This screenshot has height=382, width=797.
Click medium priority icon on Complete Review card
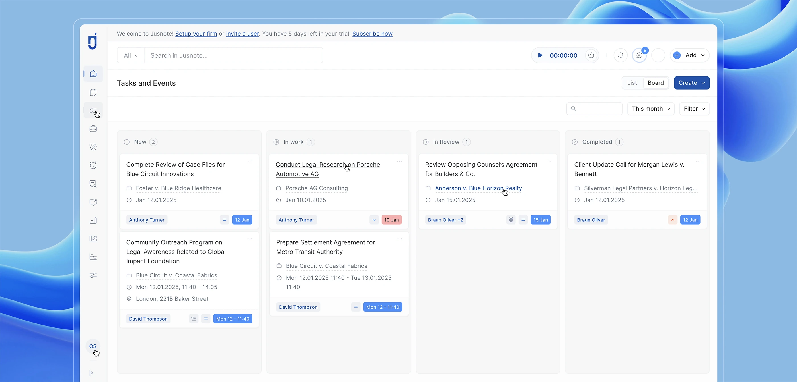tap(225, 220)
